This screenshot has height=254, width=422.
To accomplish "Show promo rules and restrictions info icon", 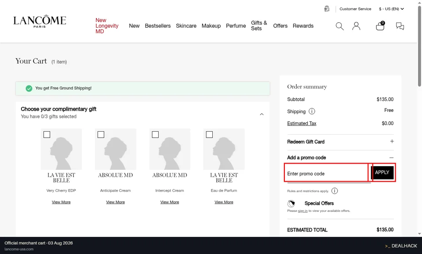I will (335, 191).
